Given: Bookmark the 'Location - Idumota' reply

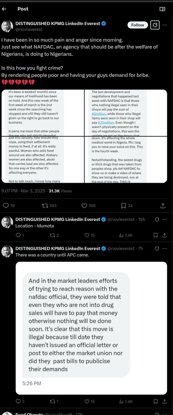Looking at the screenshot, I should click(x=156, y=235).
